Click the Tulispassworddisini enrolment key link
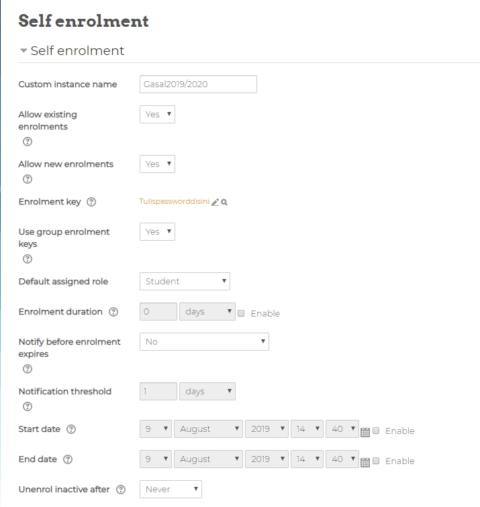The image size is (480, 507). [x=174, y=201]
